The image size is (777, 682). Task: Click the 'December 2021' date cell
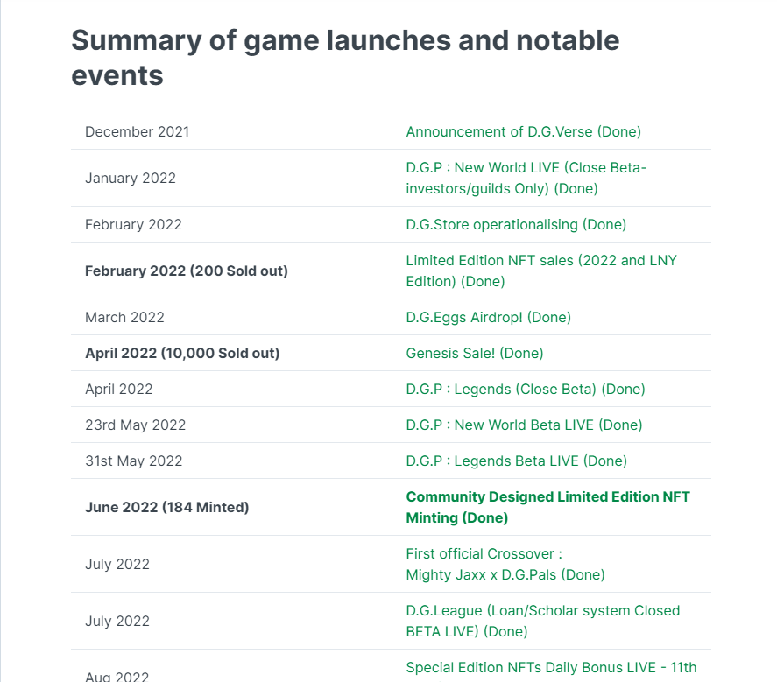click(137, 132)
